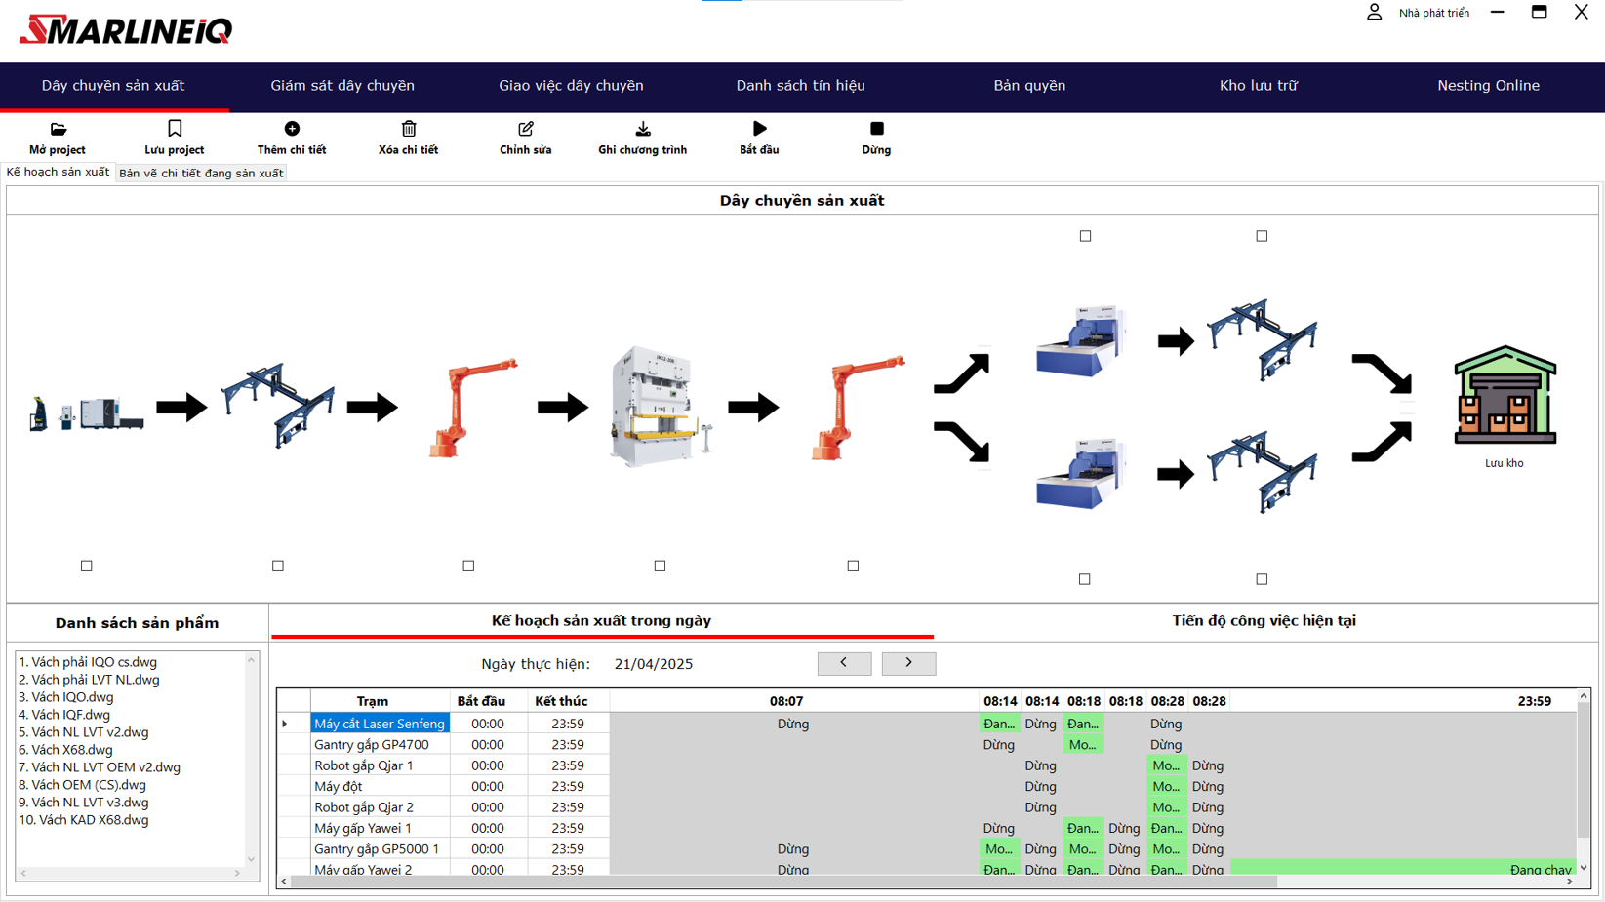
Task: Click the Mở project folder icon
Action: 58,129
